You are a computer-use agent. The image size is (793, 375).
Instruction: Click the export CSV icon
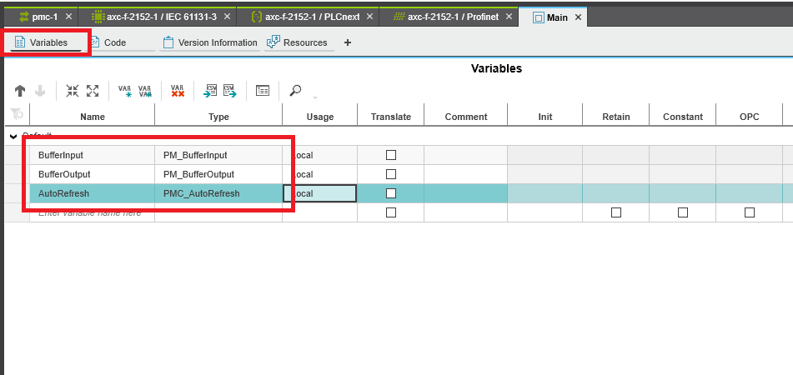click(x=230, y=91)
